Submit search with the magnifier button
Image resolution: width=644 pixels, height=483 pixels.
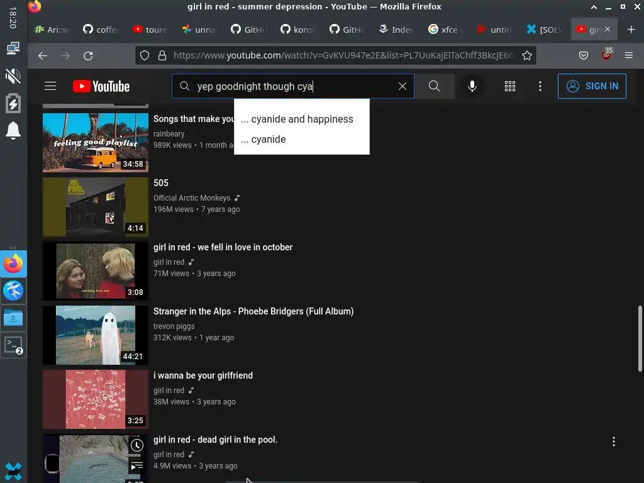434,86
